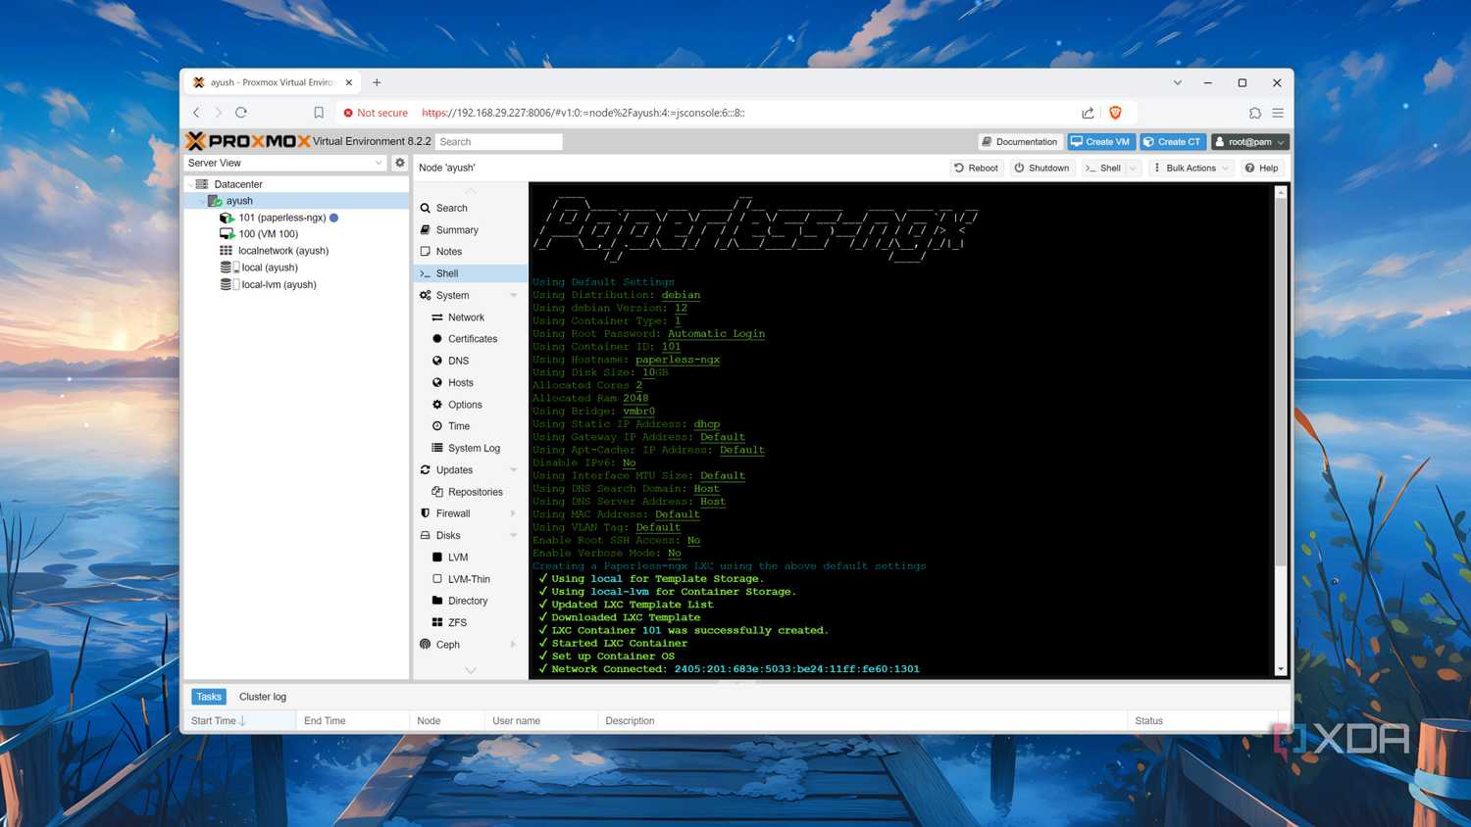Reload the page with refresh icon
The height and width of the screenshot is (827, 1471).
click(x=241, y=113)
